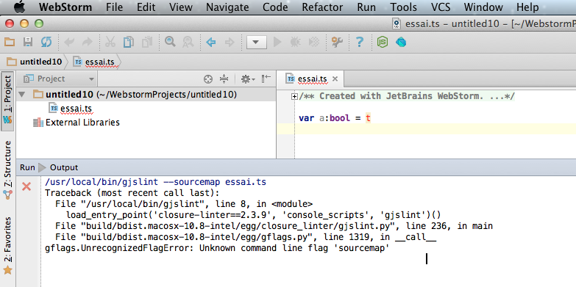Navigate Forward with the right arrow icon
The width and height of the screenshot is (576, 287).
230,43
